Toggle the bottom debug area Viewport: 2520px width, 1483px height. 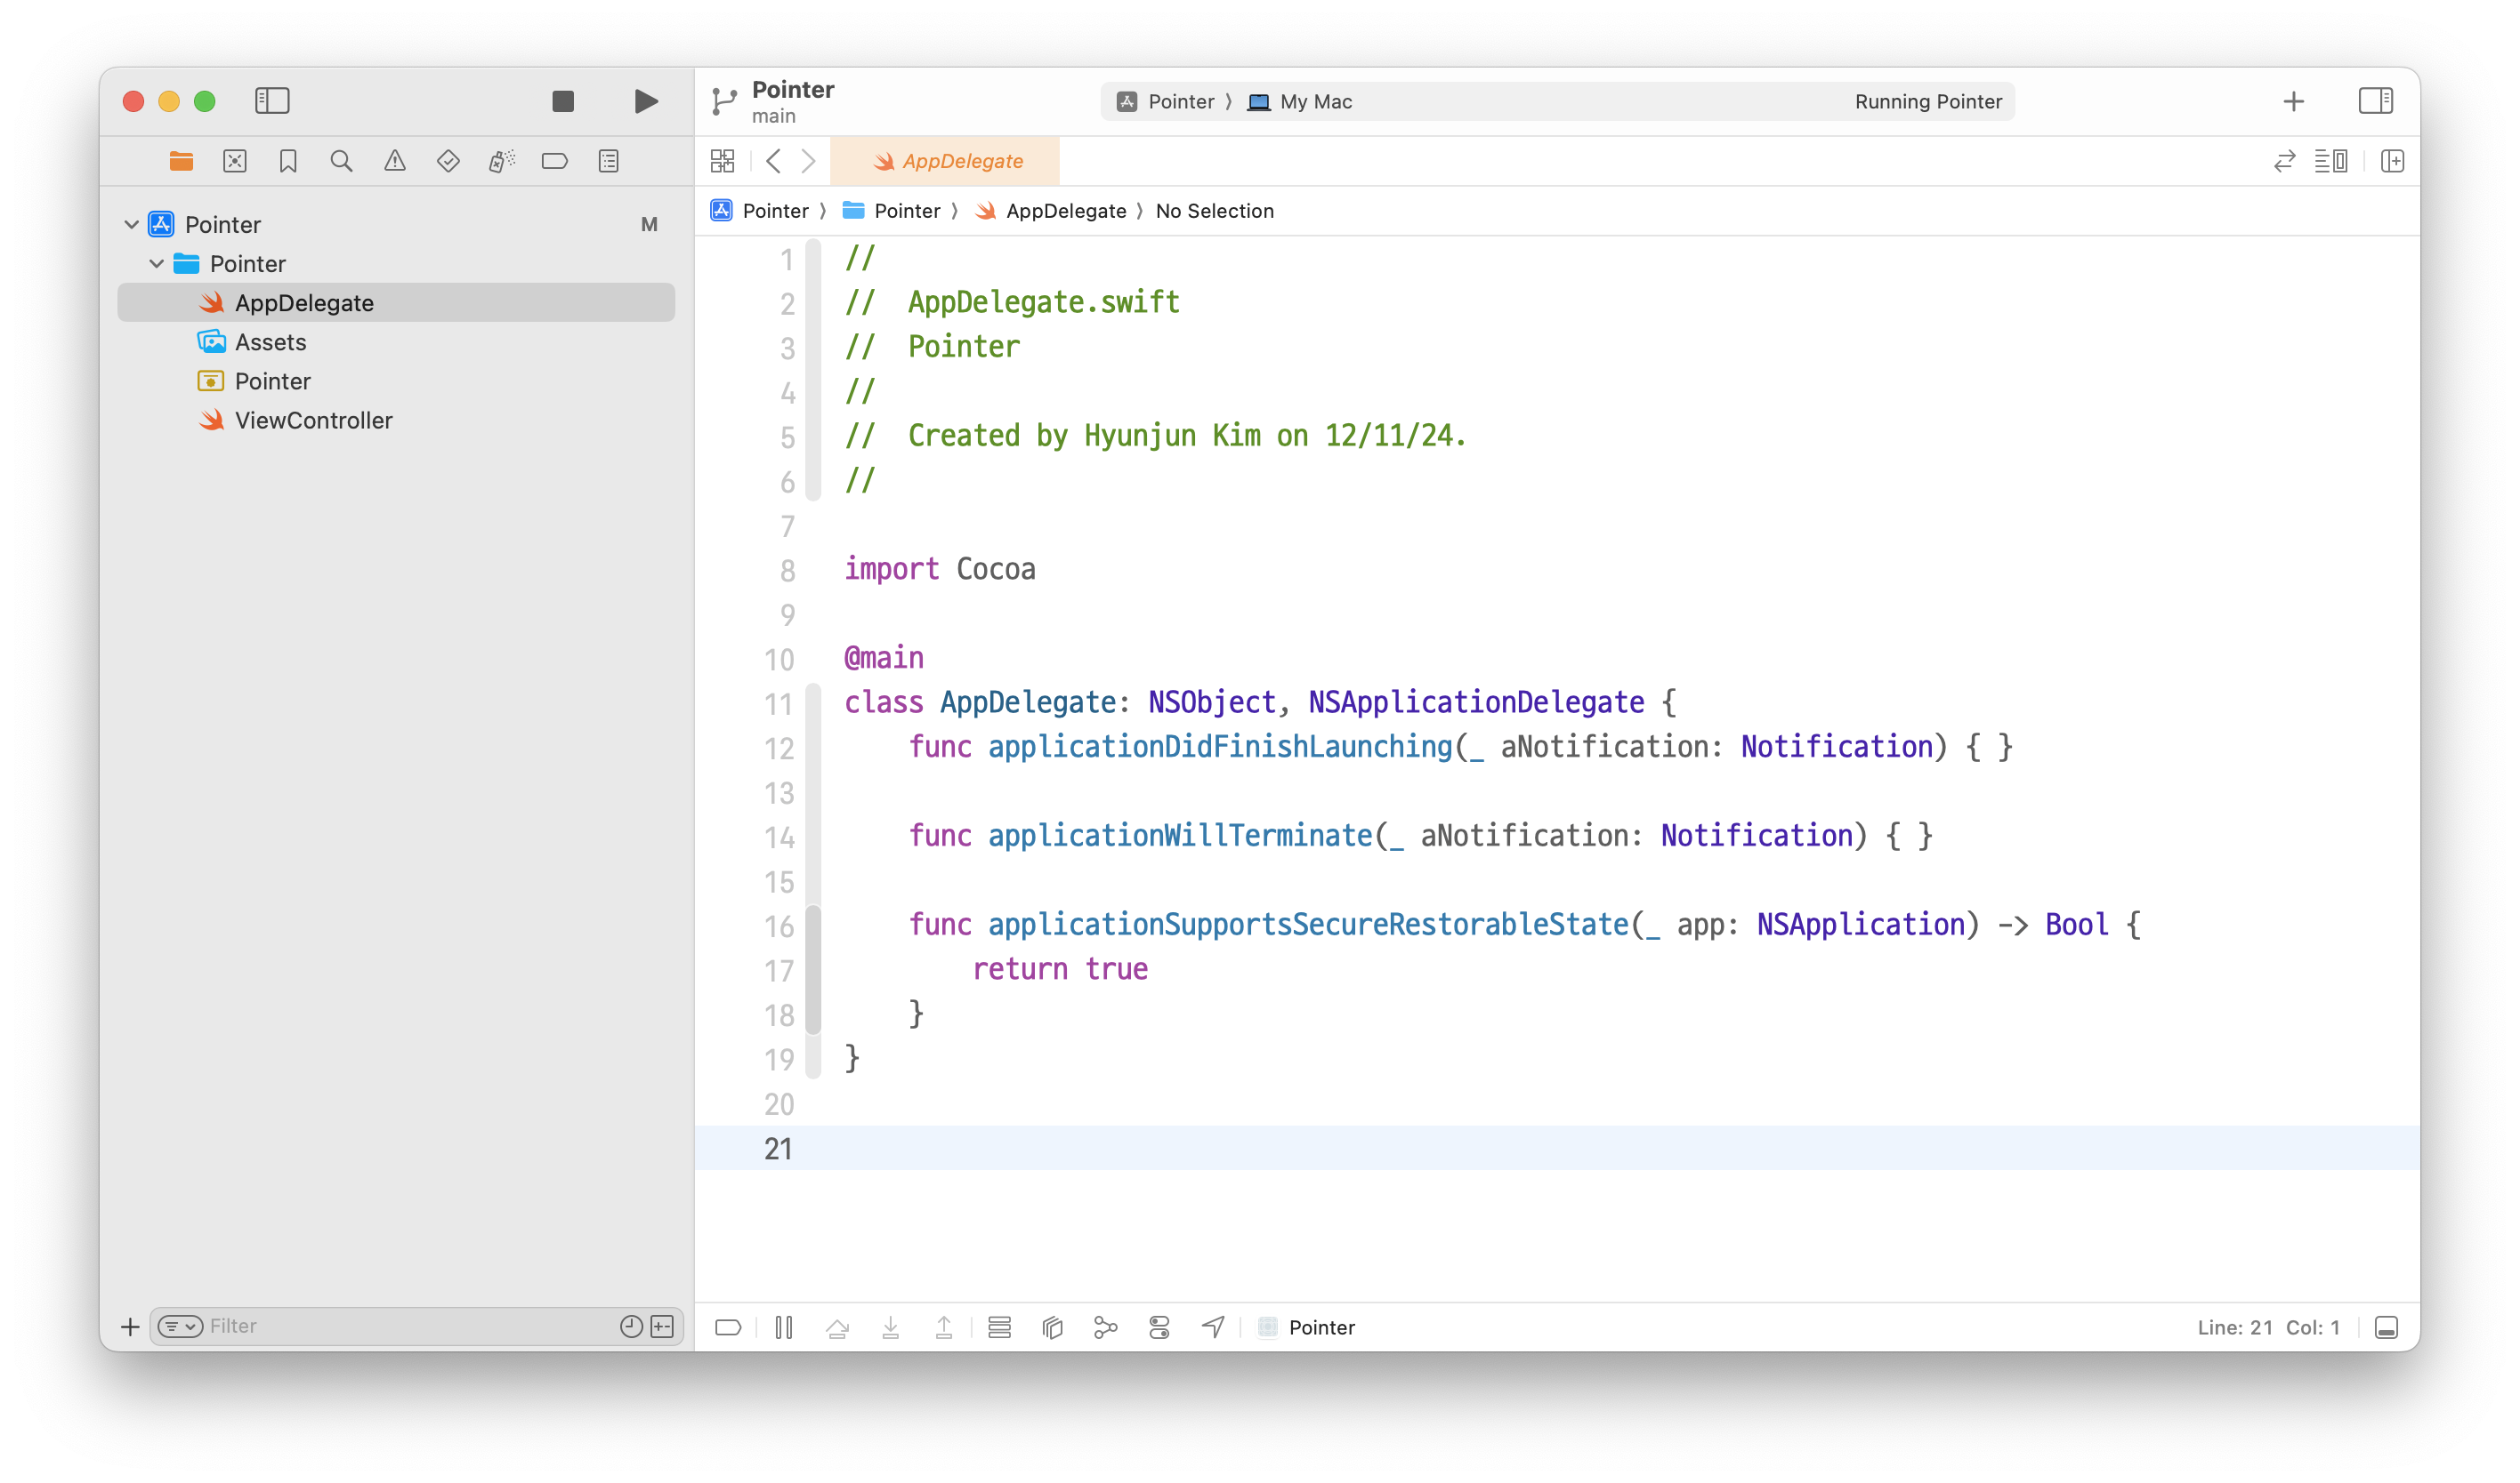(x=2386, y=1327)
